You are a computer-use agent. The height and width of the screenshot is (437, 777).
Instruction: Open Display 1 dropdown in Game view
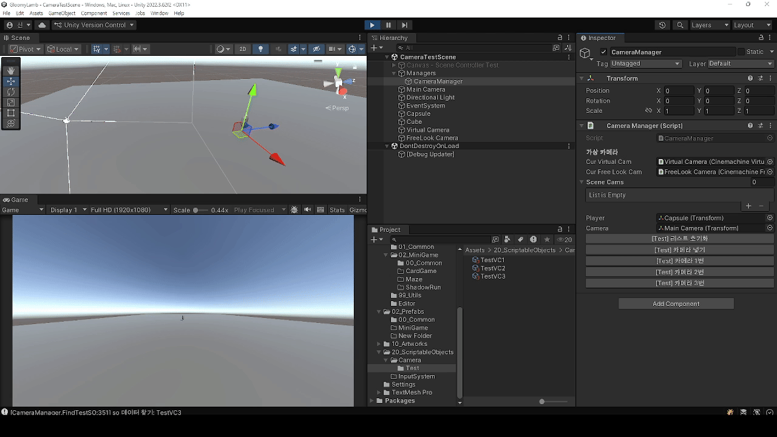click(67, 210)
